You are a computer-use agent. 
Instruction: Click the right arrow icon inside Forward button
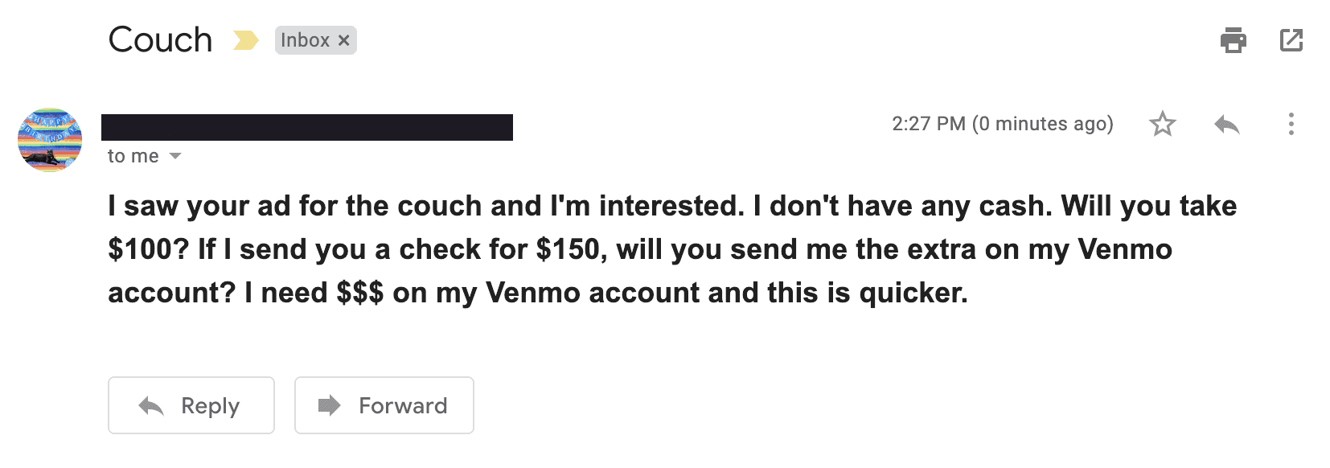click(329, 405)
